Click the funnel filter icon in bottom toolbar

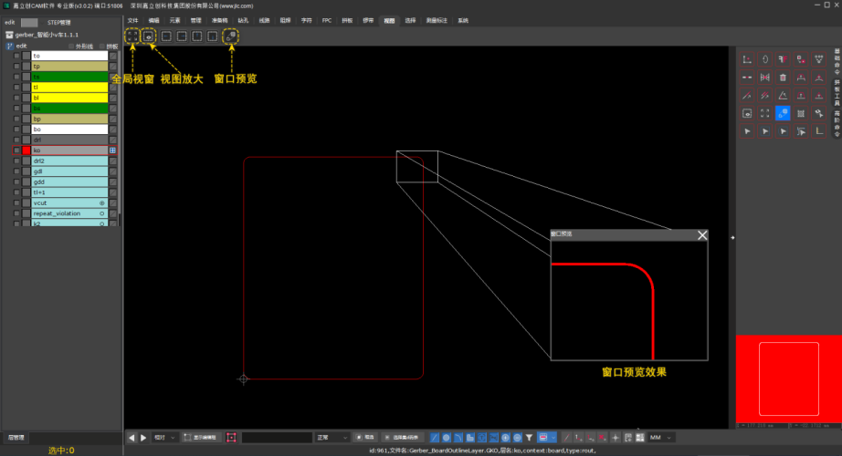[529, 438]
